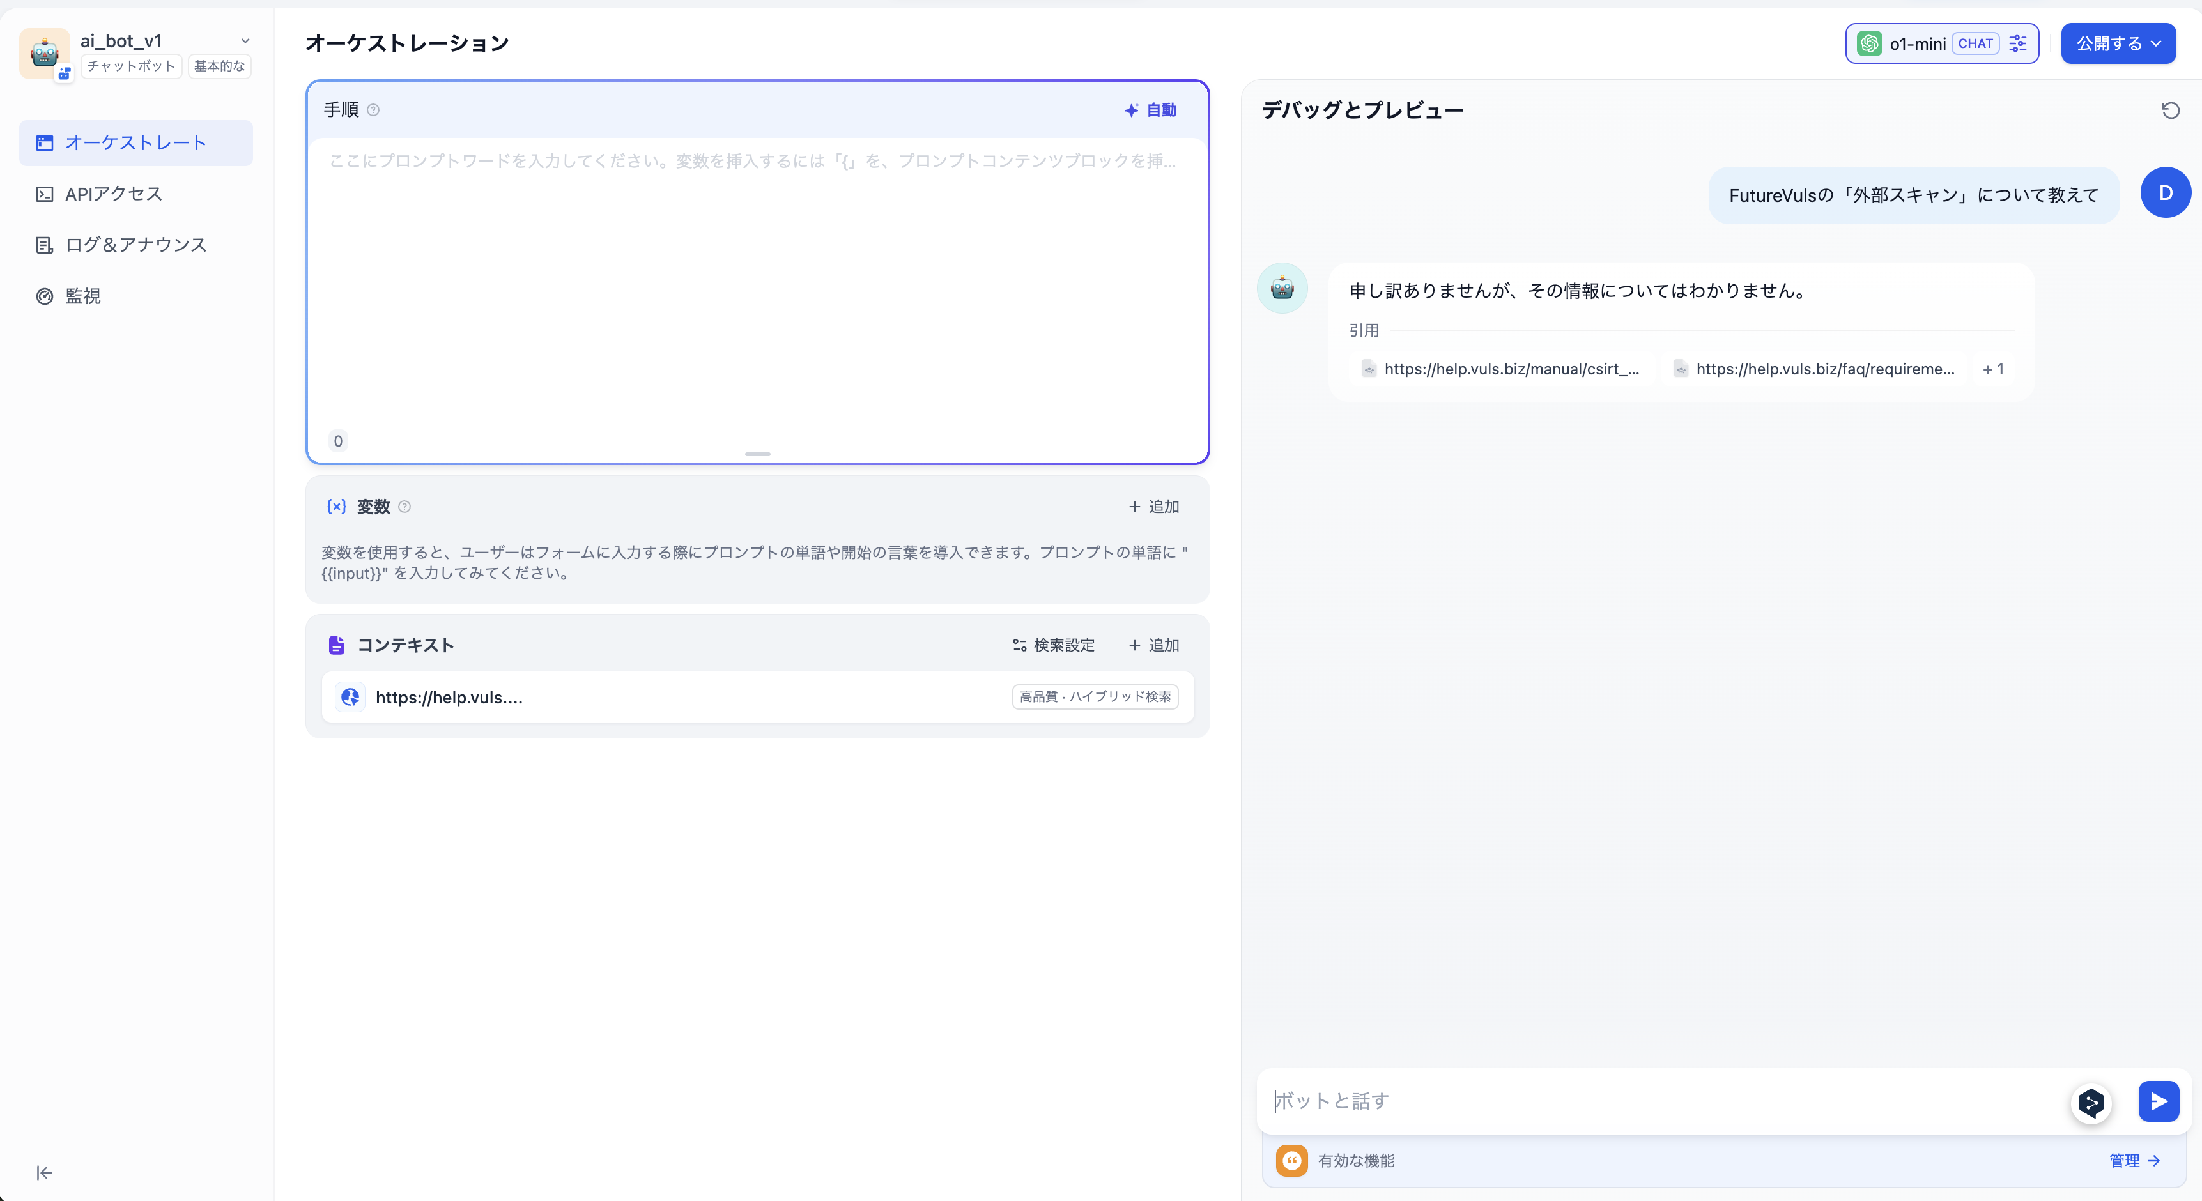Switch to the 監視 section
Image resolution: width=2202 pixels, height=1201 pixels.
tap(82, 295)
